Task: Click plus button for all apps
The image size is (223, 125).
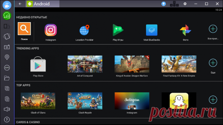Action: [213, 29]
